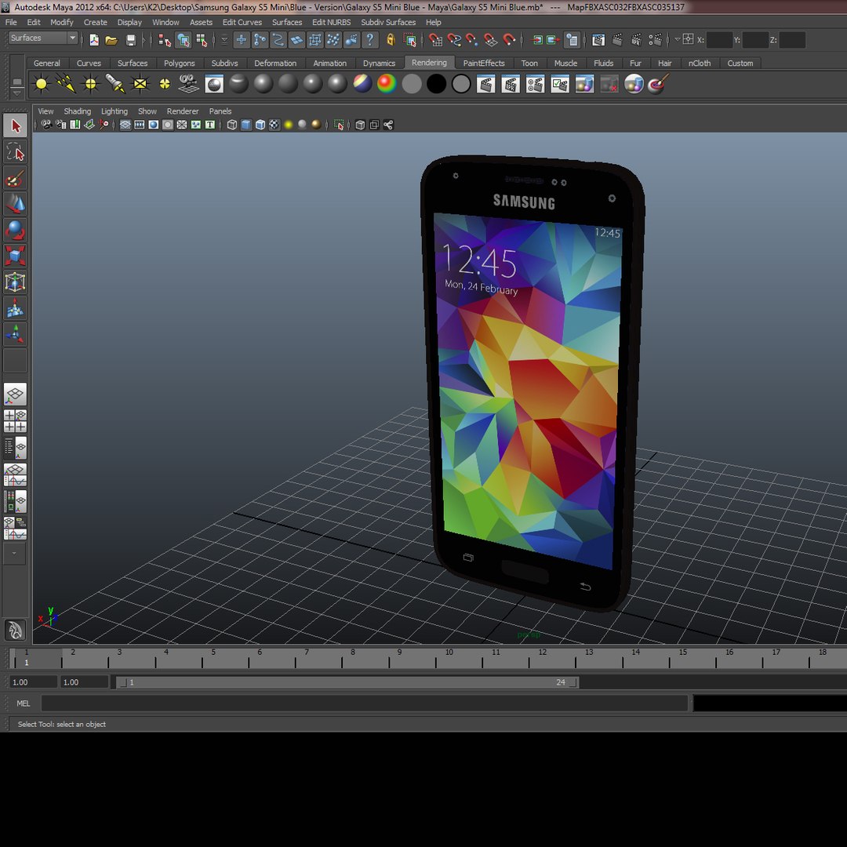Toggle snap to curves magnet
The image size is (847, 847).
454,39
